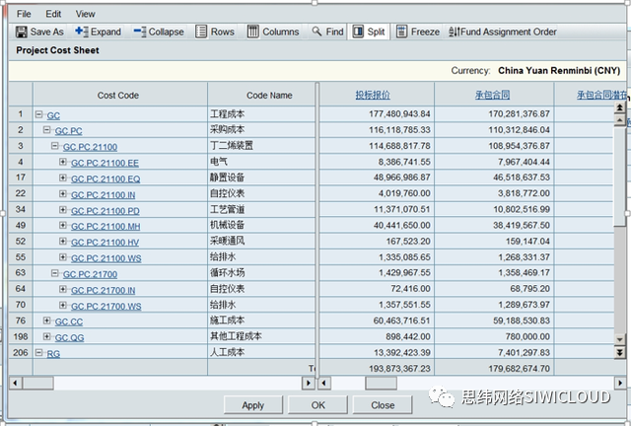Open the GC cost code link
The width and height of the screenshot is (631, 426).
[53, 115]
